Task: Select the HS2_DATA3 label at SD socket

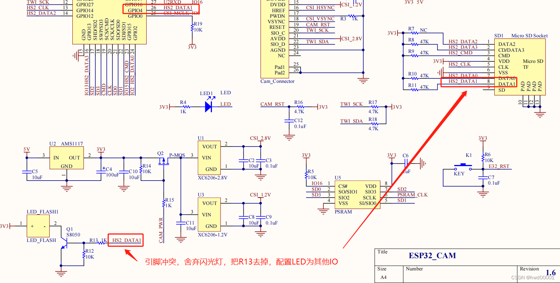Action: pos(463,47)
